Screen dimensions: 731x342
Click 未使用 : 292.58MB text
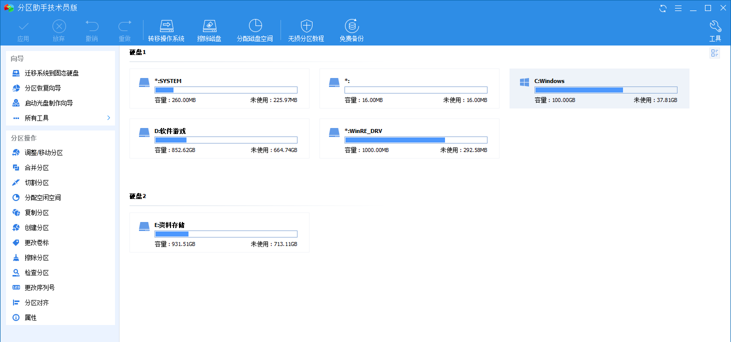click(463, 150)
